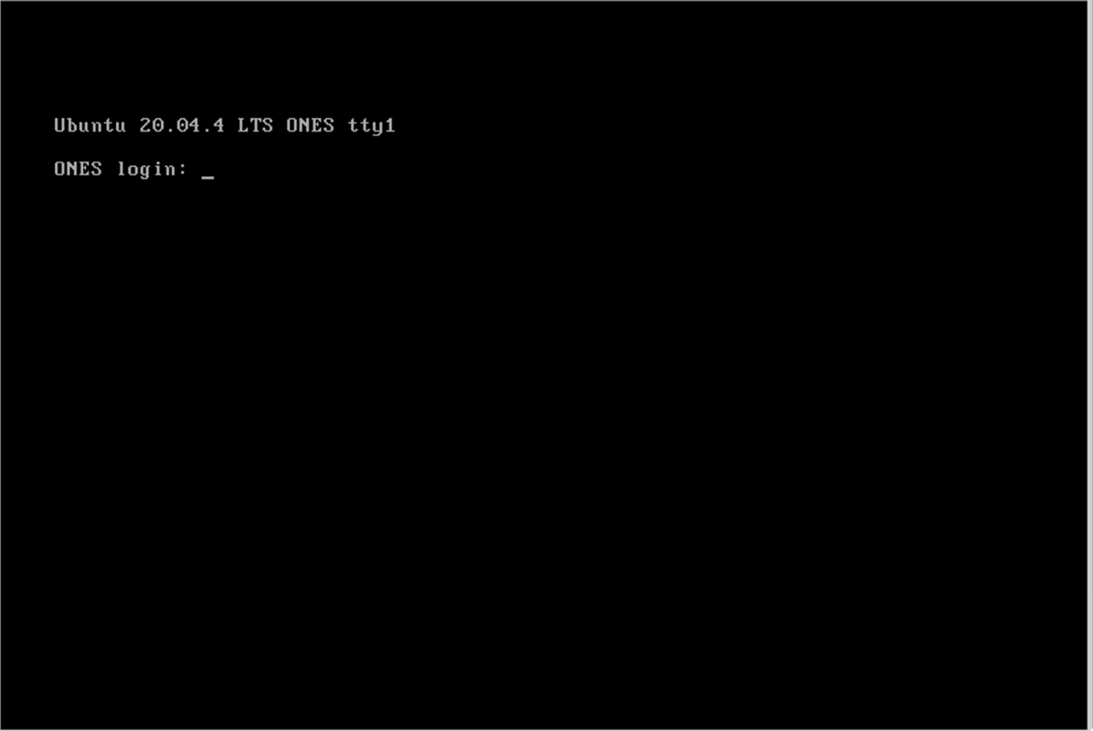Click the LTS label in the banner
This screenshot has width=1093, height=731.
[x=255, y=125]
